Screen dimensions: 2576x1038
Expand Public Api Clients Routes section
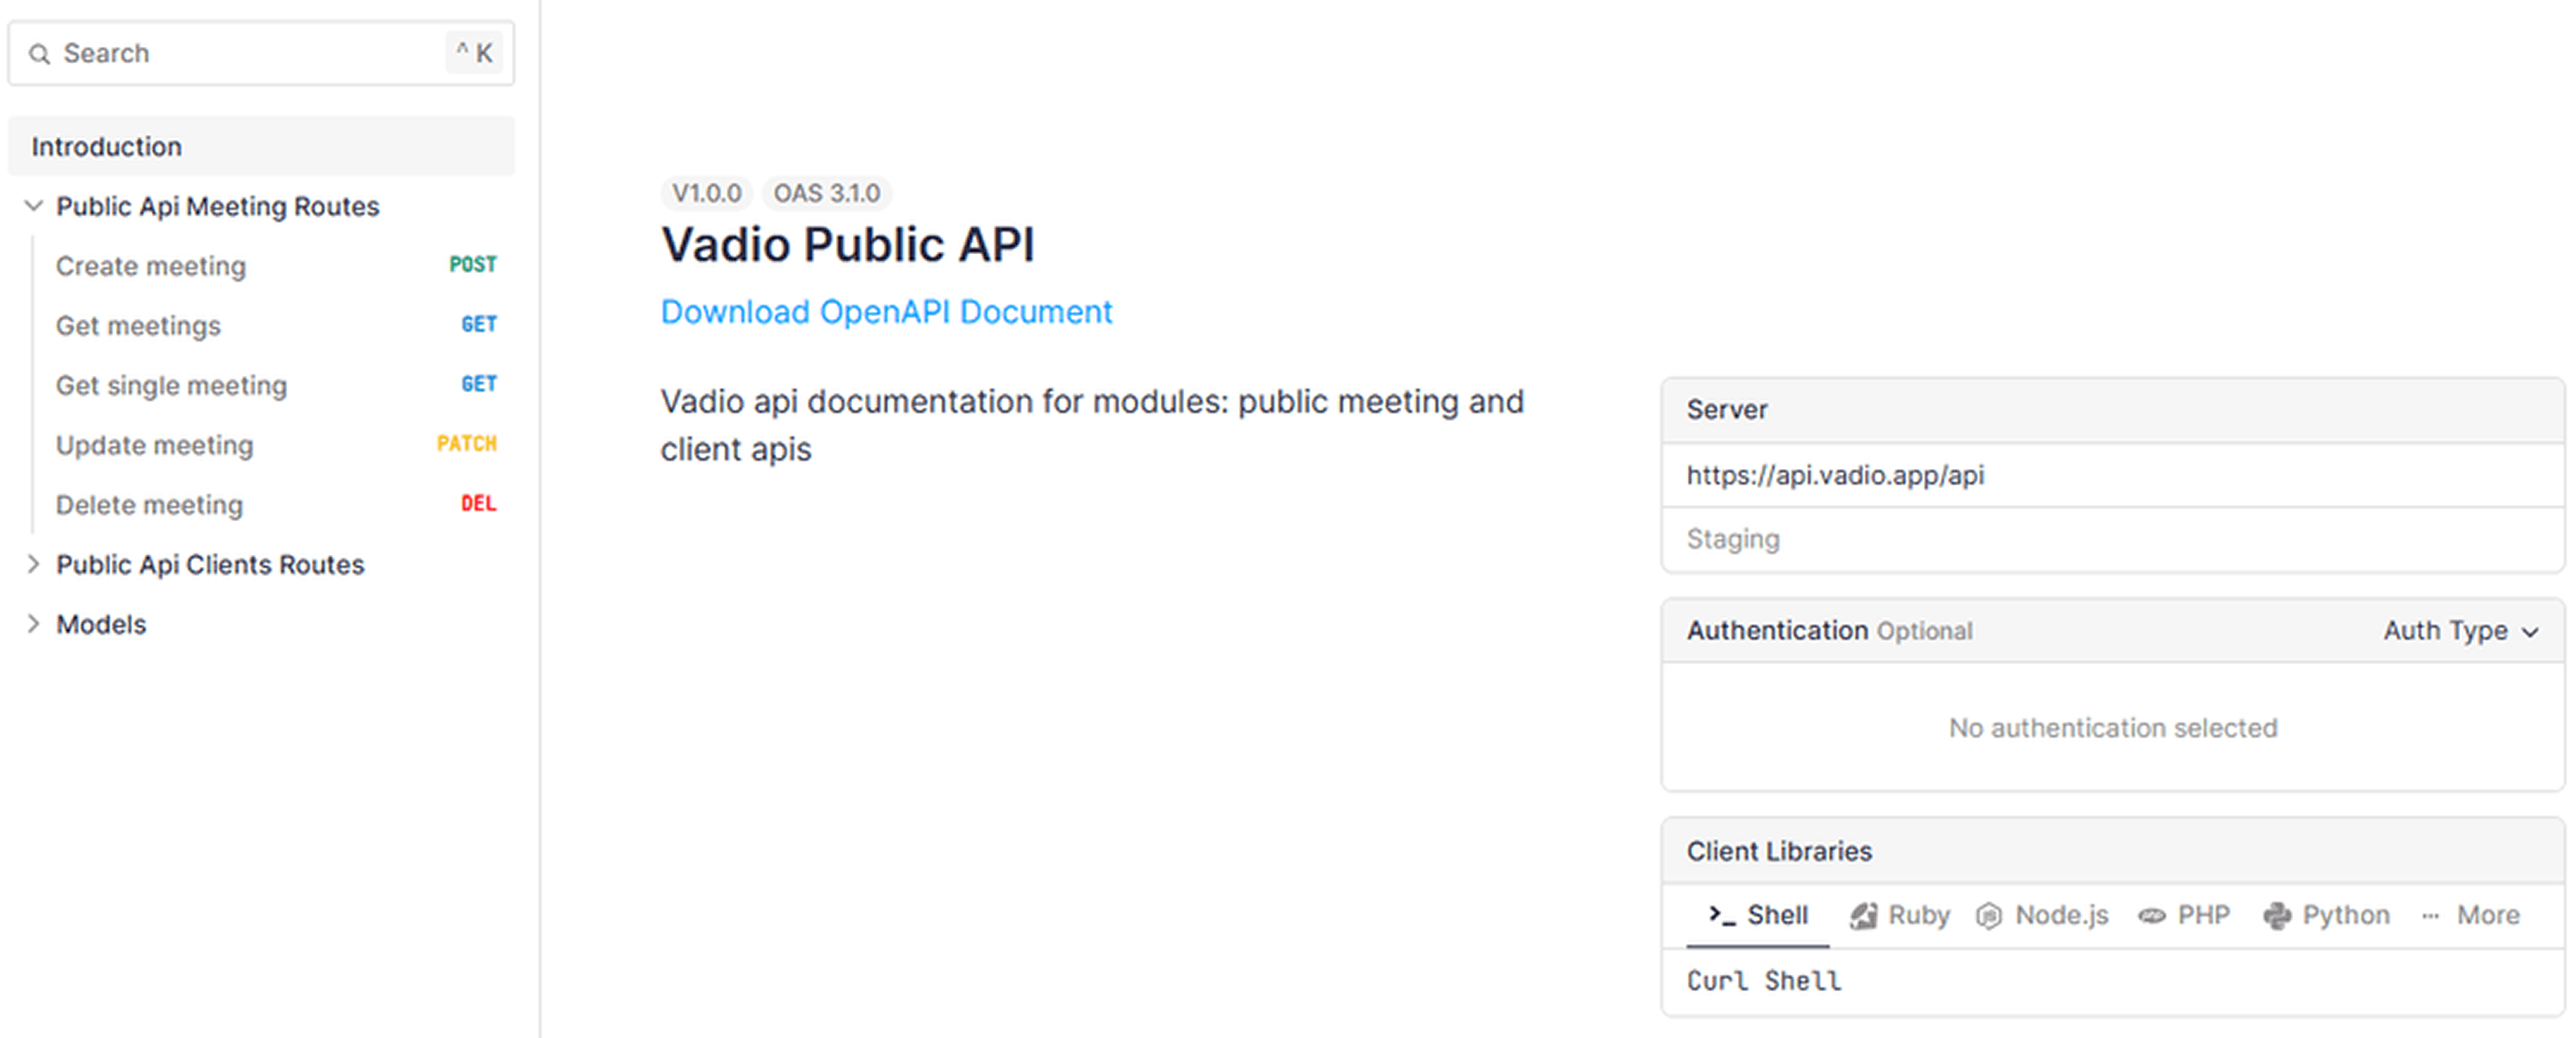[x=34, y=565]
